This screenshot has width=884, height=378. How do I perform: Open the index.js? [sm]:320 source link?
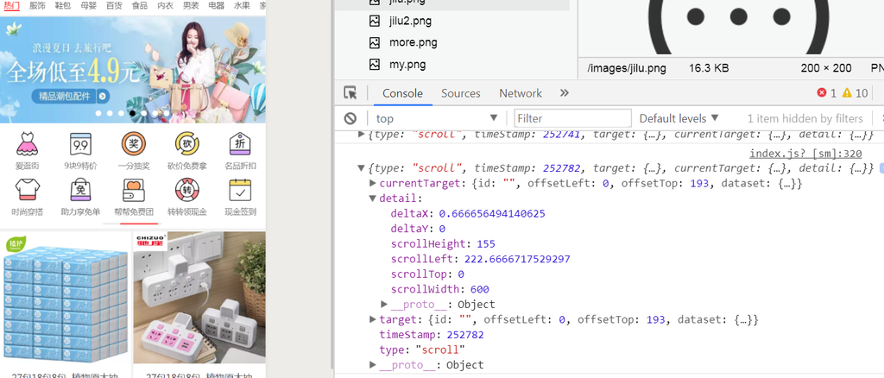click(x=805, y=154)
